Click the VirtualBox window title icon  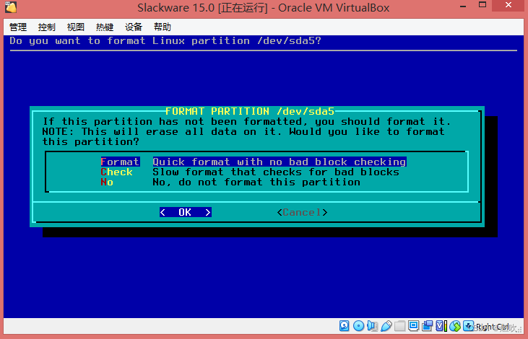click(x=10, y=7)
